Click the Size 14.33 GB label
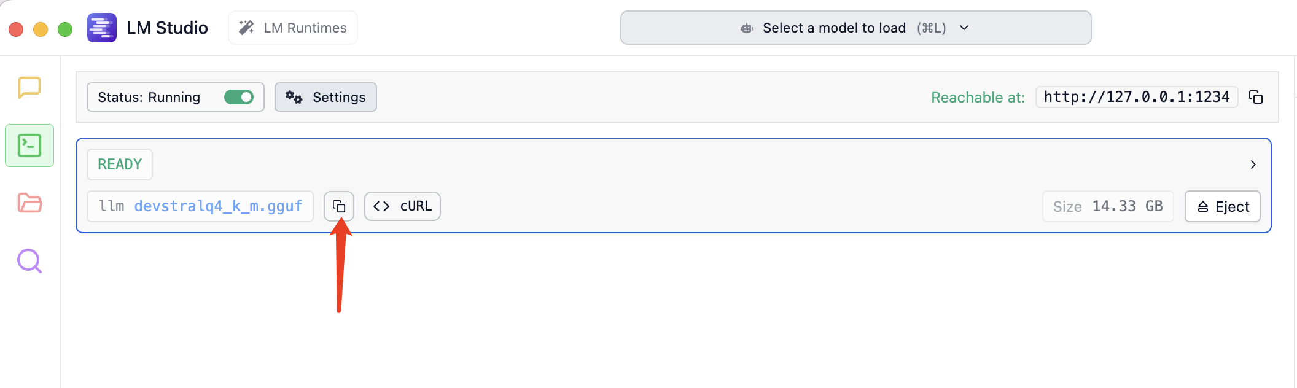 point(1108,206)
